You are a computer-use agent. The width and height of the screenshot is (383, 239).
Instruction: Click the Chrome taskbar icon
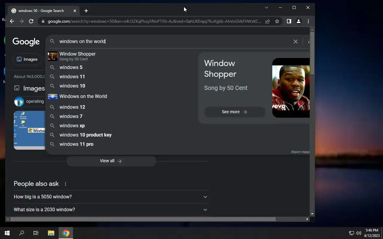point(66,233)
